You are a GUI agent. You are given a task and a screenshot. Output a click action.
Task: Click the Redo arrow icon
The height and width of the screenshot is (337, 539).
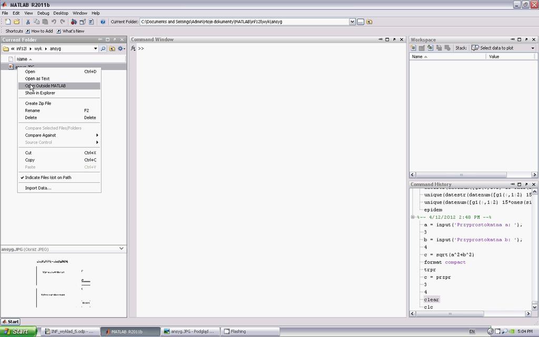point(62,22)
